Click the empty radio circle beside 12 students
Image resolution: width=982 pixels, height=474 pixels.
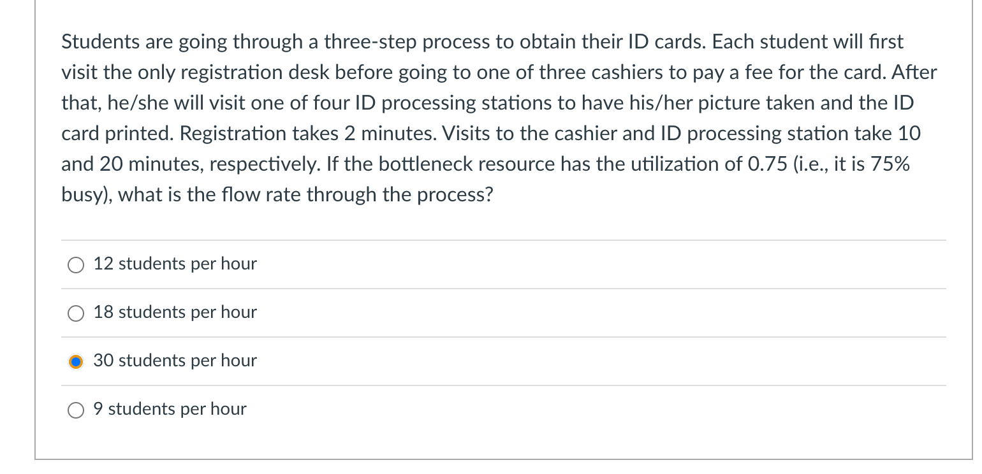[75, 264]
